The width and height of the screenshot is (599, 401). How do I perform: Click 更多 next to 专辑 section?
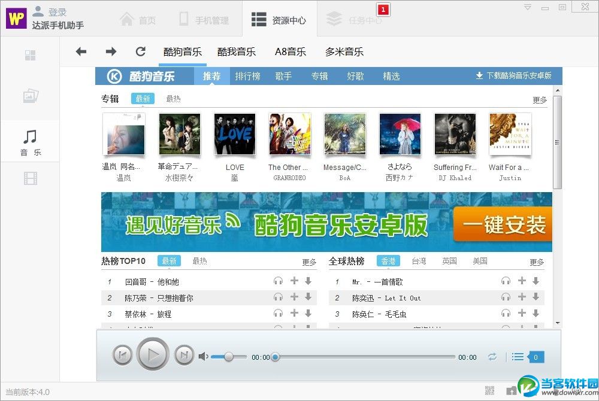(x=540, y=100)
